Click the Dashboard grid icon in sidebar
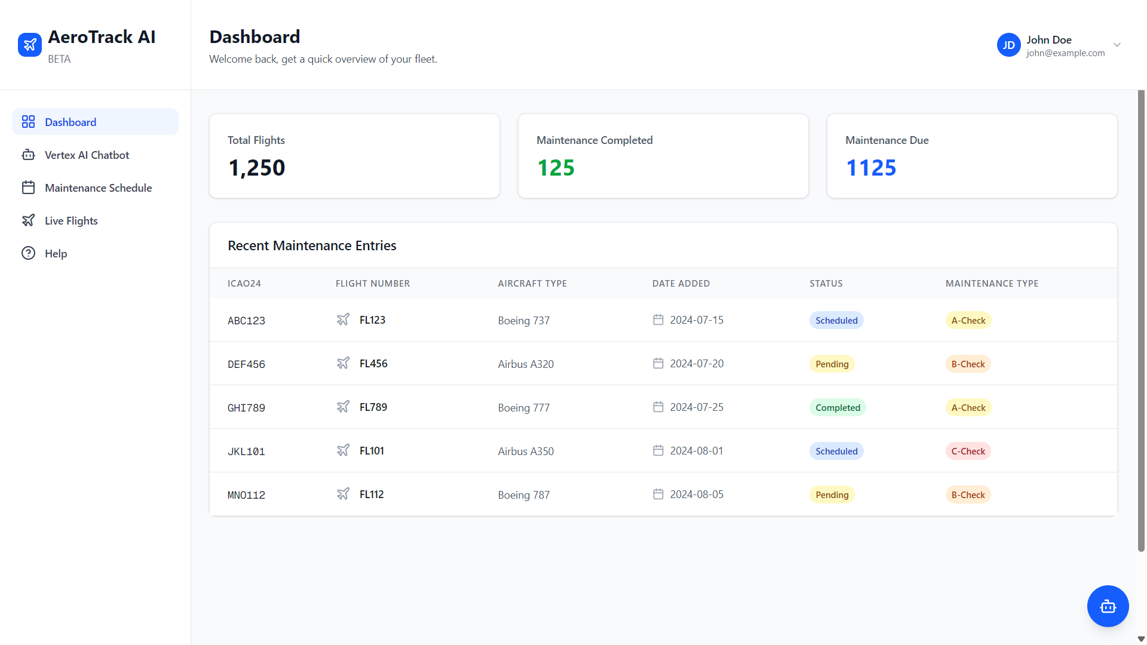This screenshot has width=1147, height=645. (x=28, y=122)
